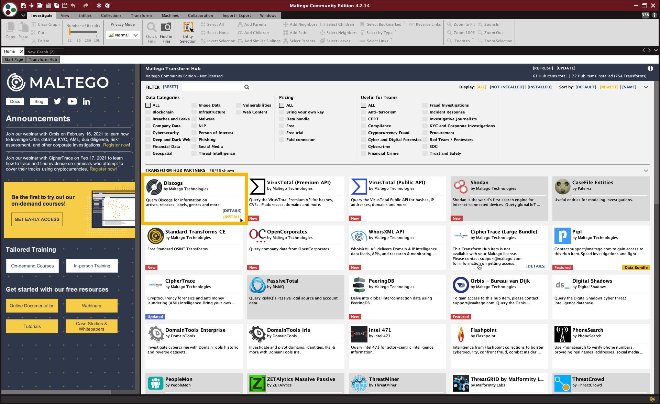Enable the Cybercrime teams checkbox
Image resolution: width=660 pixels, height=404 pixels.
point(363,146)
